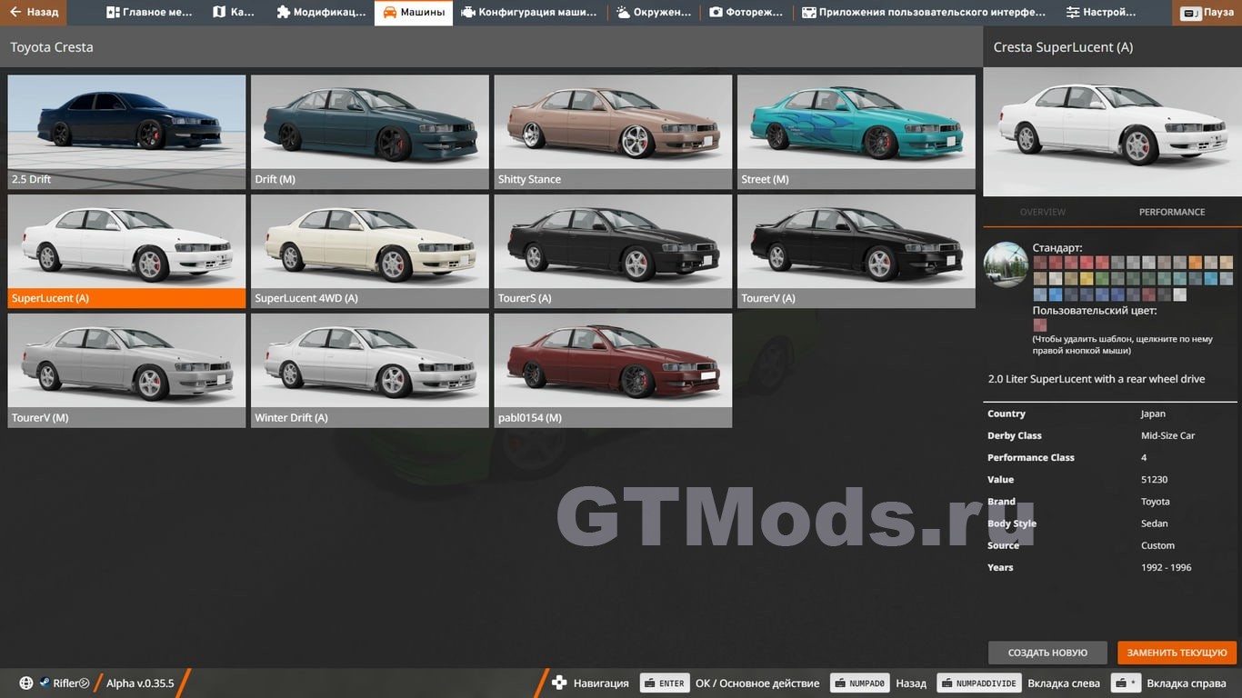Open the Главное меню tab
This screenshot has width=1242, height=698.
click(x=149, y=13)
